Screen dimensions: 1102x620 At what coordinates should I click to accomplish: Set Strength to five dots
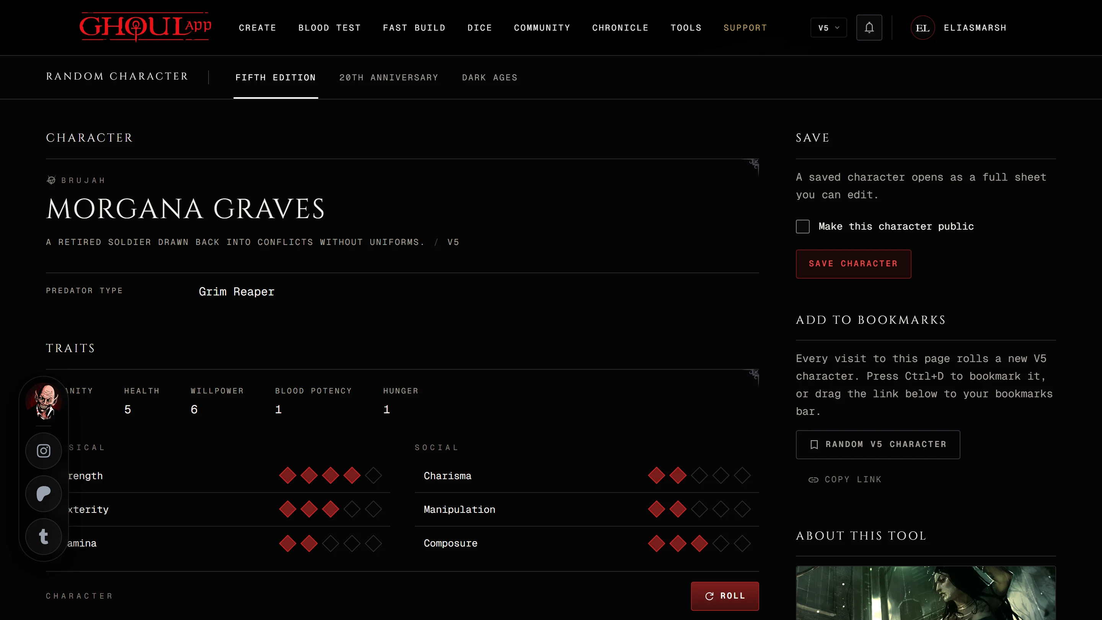pyautogui.click(x=373, y=475)
